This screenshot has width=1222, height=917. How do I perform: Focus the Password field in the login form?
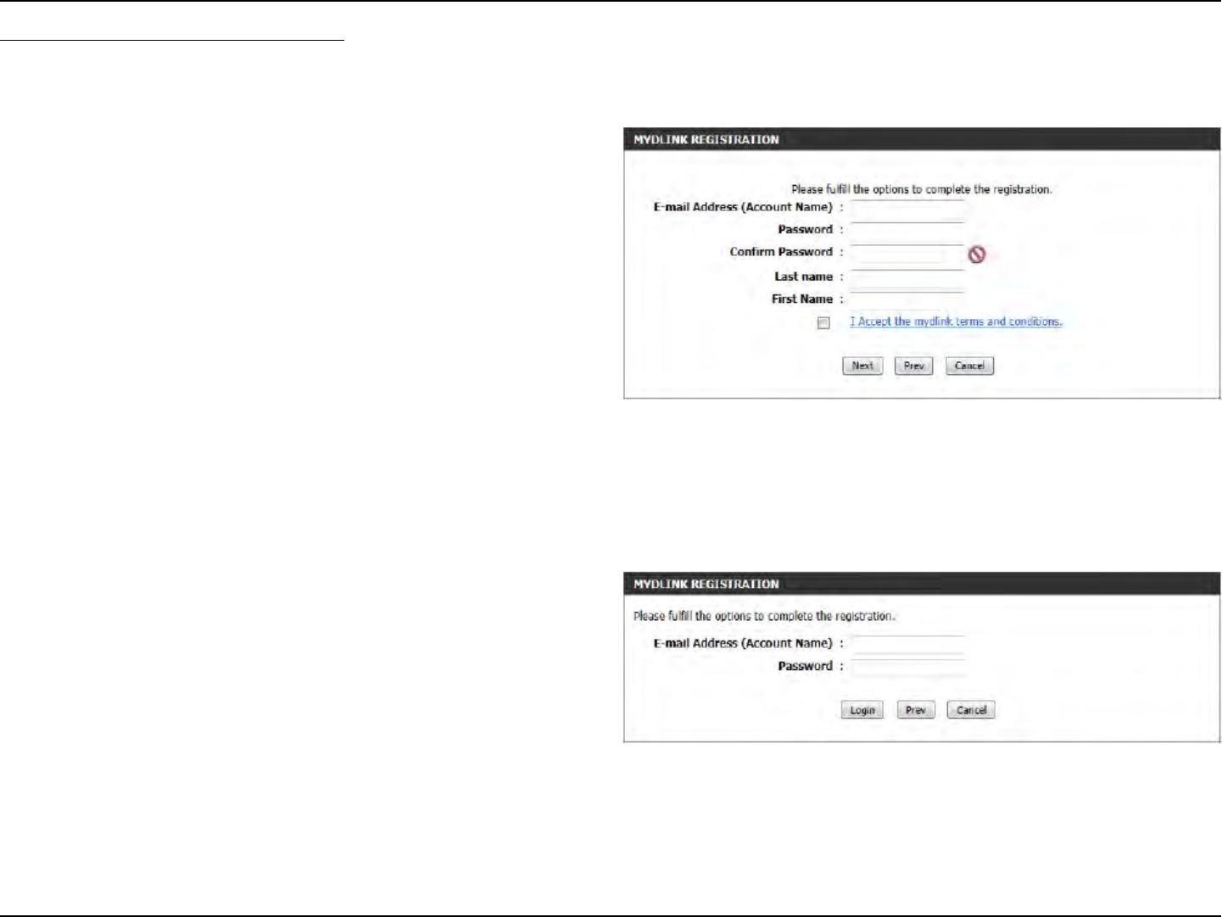[x=907, y=668]
